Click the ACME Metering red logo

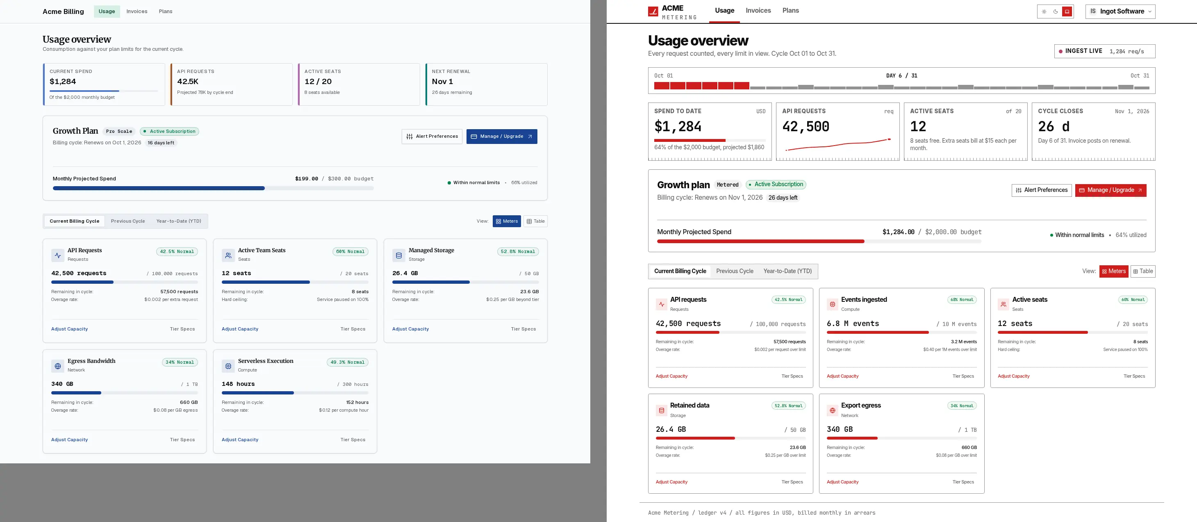(x=653, y=11)
